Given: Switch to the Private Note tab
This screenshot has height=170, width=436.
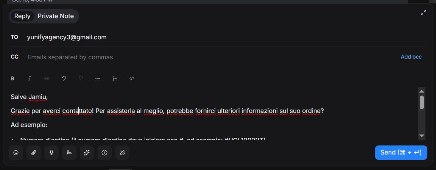Looking at the screenshot, I should coord(56,16).
